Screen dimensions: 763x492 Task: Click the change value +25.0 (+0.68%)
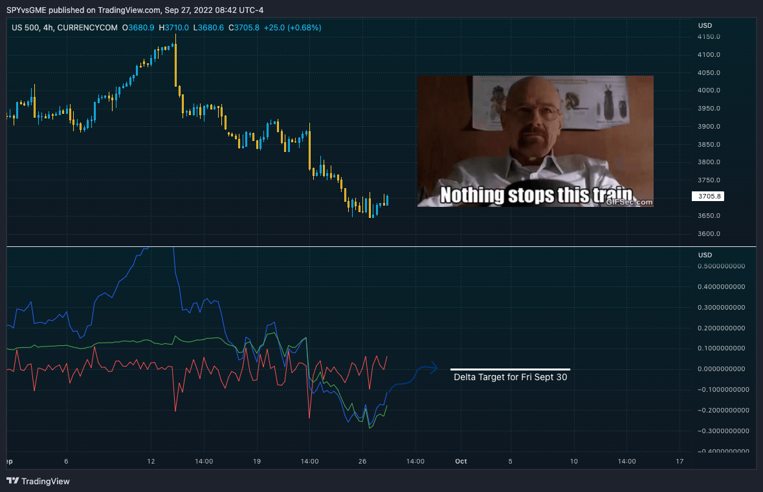(x=293, y=28)
